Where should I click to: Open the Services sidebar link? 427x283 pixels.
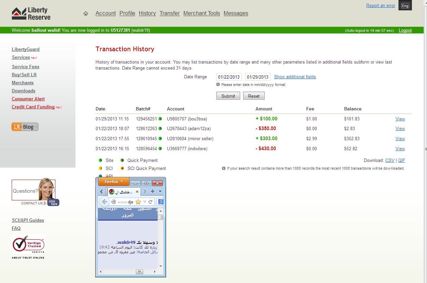(21, 58)
